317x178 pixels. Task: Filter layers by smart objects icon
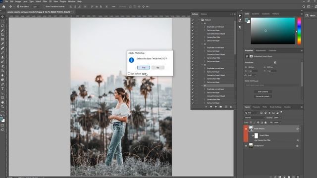coord(277,113)
